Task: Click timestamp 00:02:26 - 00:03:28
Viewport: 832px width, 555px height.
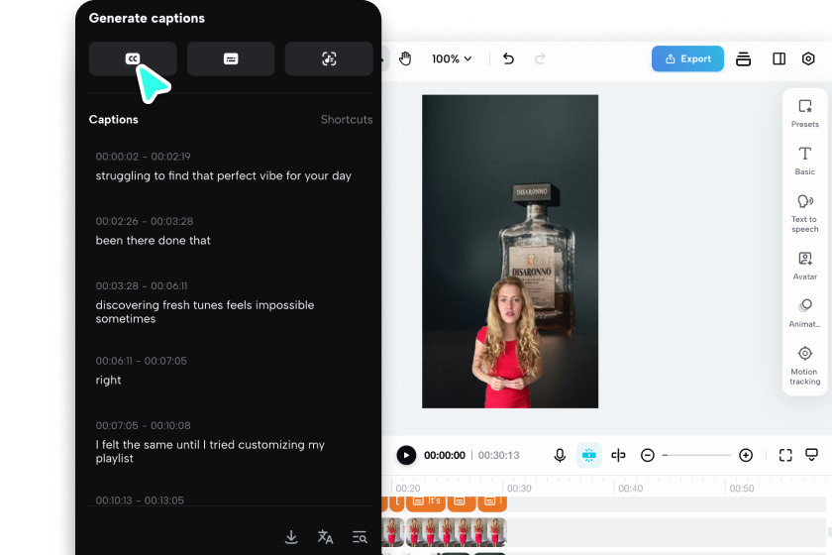Action: click(x=145, y=221)
